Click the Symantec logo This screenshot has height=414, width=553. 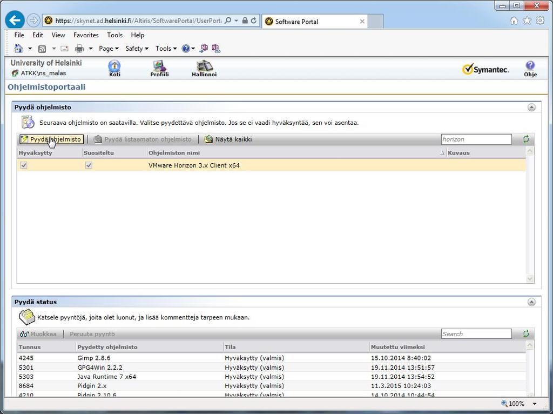point(485,69)
